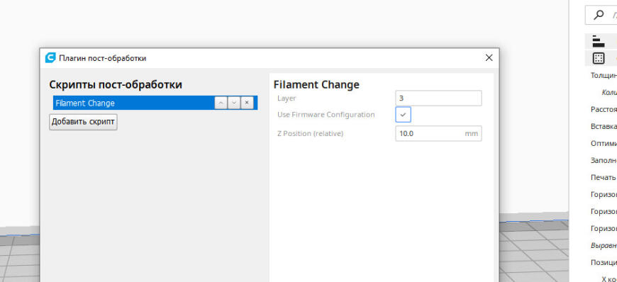The image size is (617, 282).
Task: Close the post-processing plugin dialog
Action: coord(489,58)
